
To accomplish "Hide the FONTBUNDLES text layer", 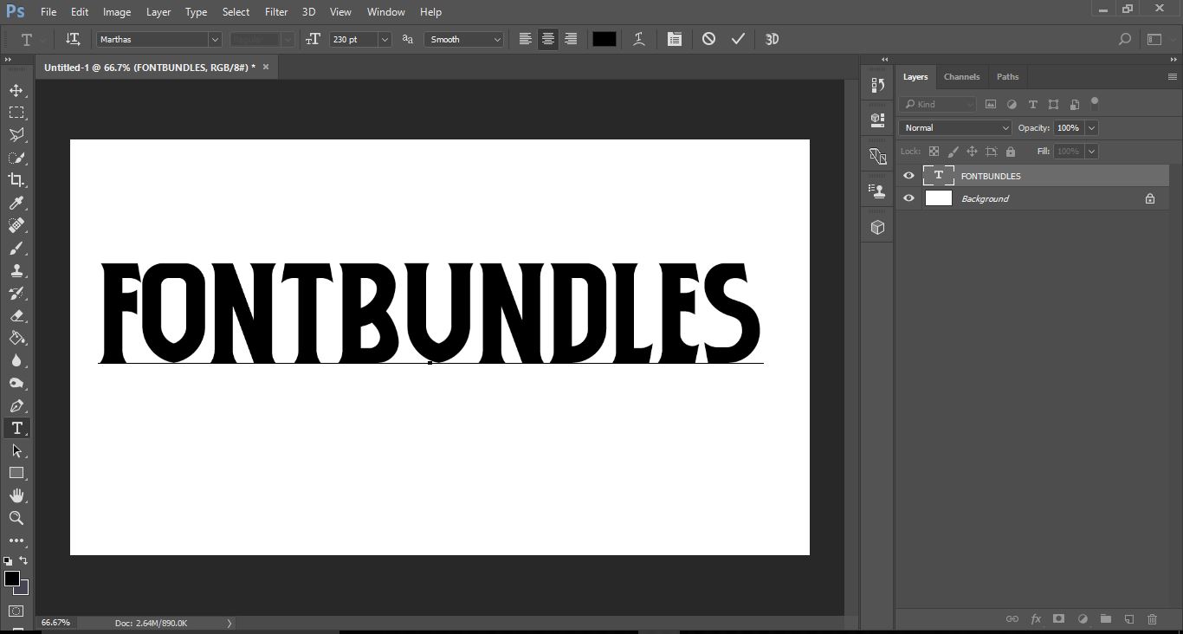I will point(908,175).
